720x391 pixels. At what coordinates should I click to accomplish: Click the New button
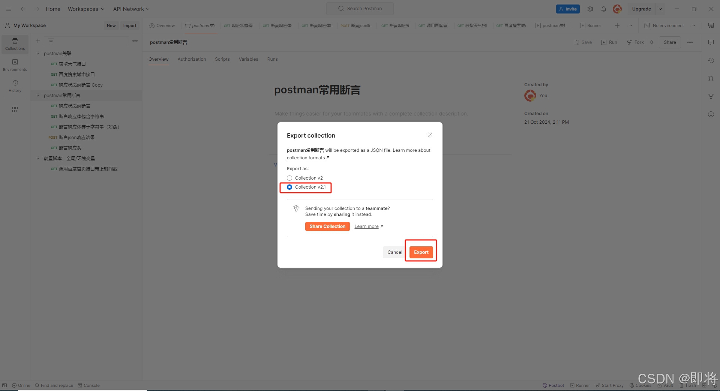tap(111, 25)
